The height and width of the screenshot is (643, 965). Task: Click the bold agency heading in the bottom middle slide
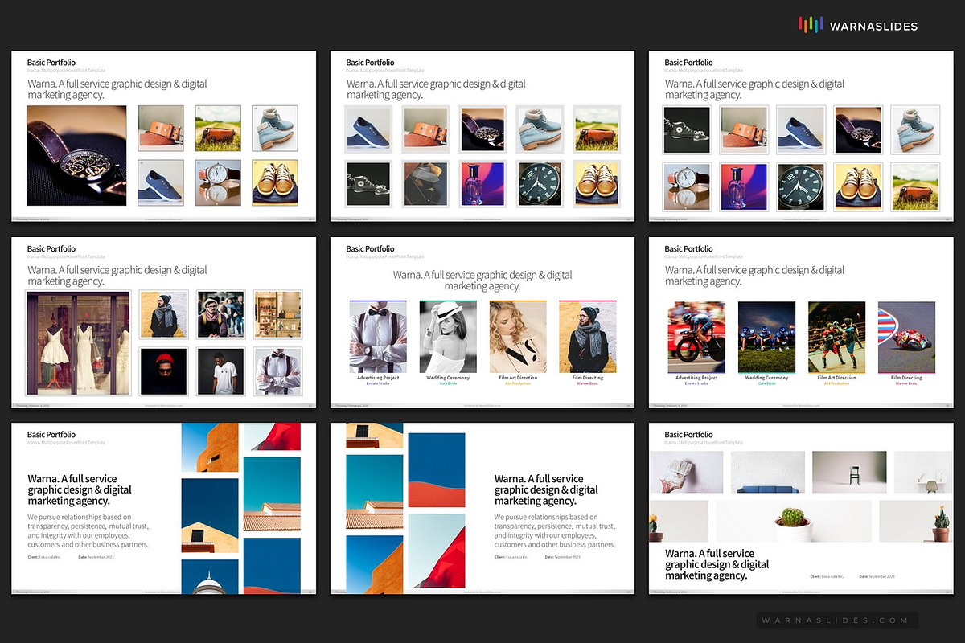[x=547, y=489]
